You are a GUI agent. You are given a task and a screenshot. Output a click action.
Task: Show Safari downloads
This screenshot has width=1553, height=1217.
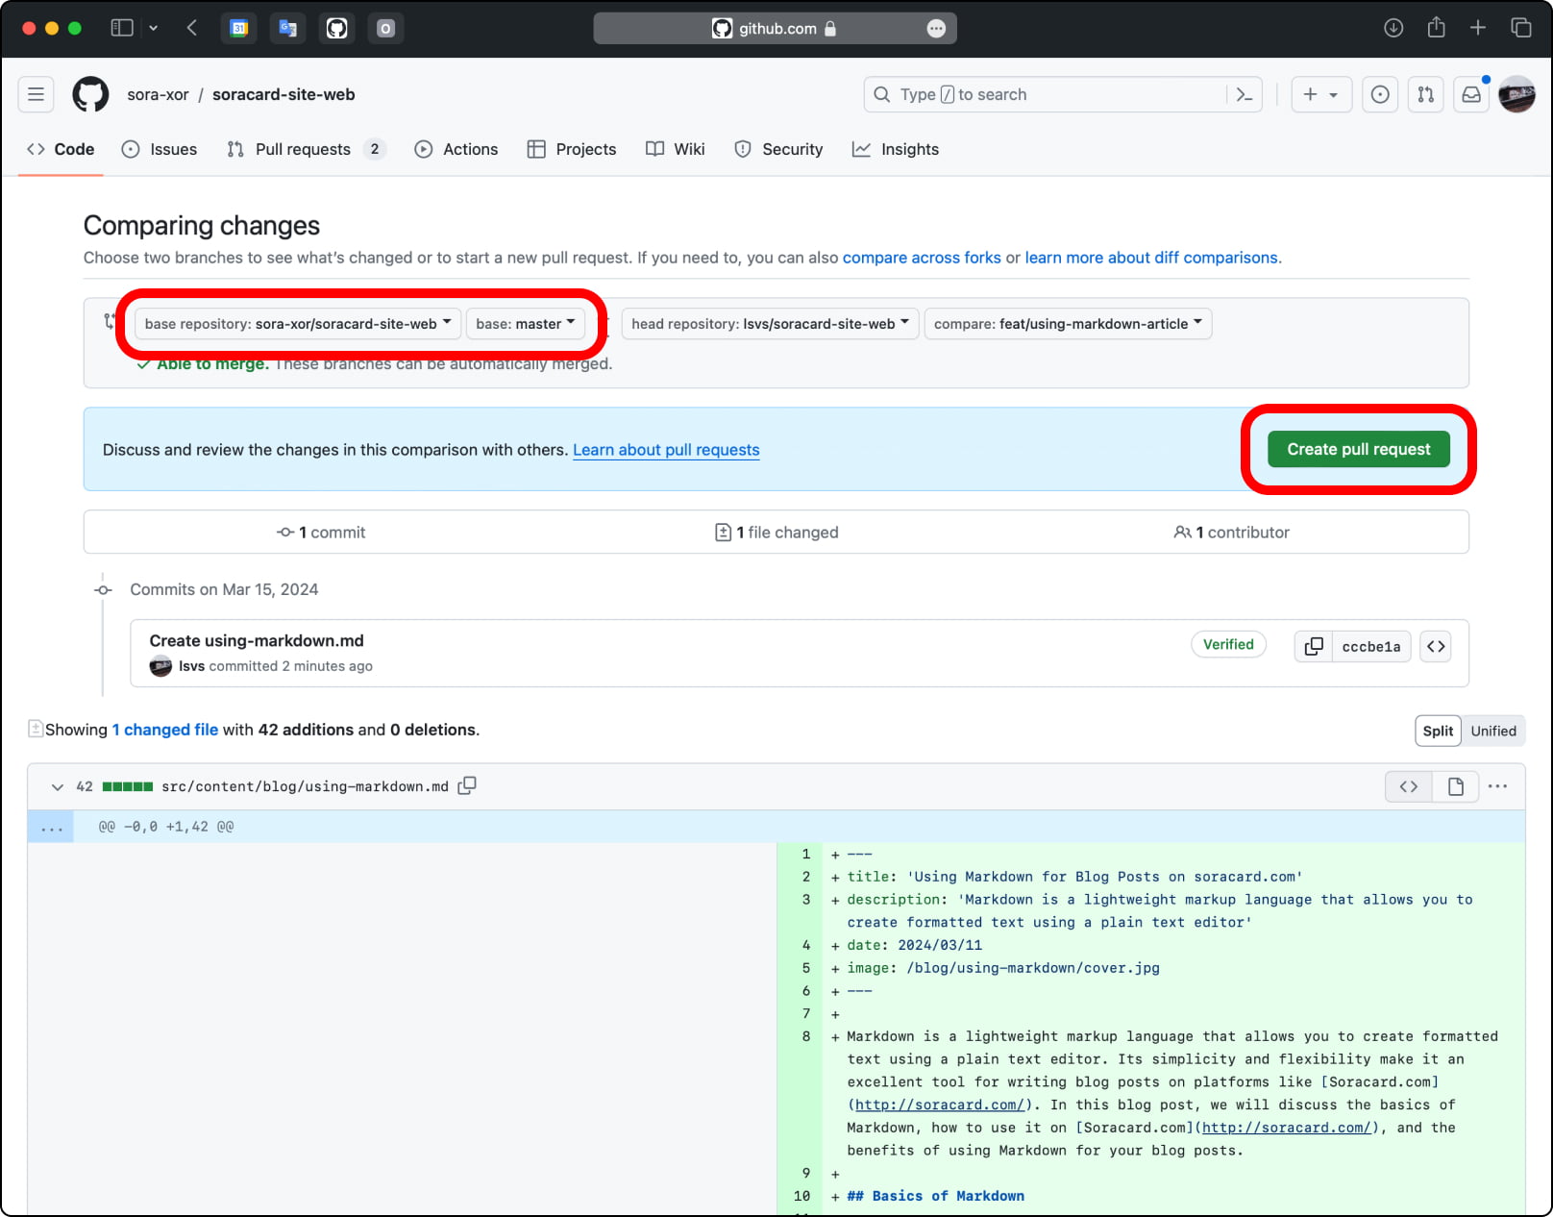click(x=1393, y=28)
